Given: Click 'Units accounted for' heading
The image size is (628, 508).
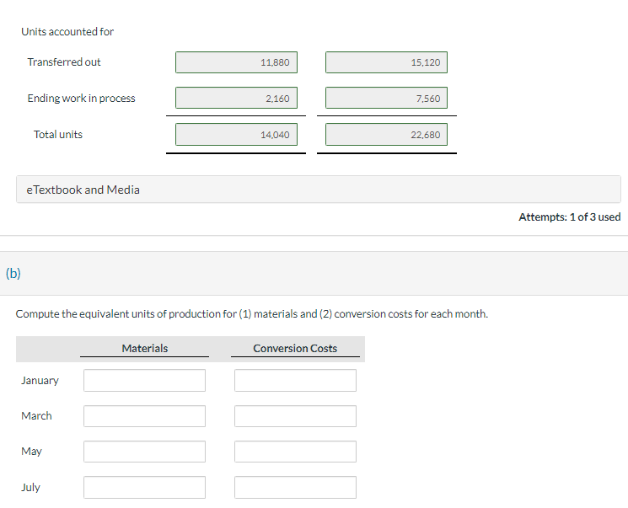Looking at the screenshot, I should point(67,32).
